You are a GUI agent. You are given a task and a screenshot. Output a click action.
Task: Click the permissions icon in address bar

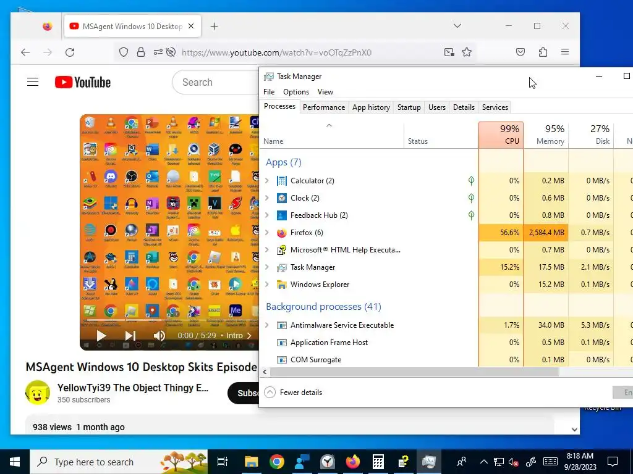click(158, 52)
